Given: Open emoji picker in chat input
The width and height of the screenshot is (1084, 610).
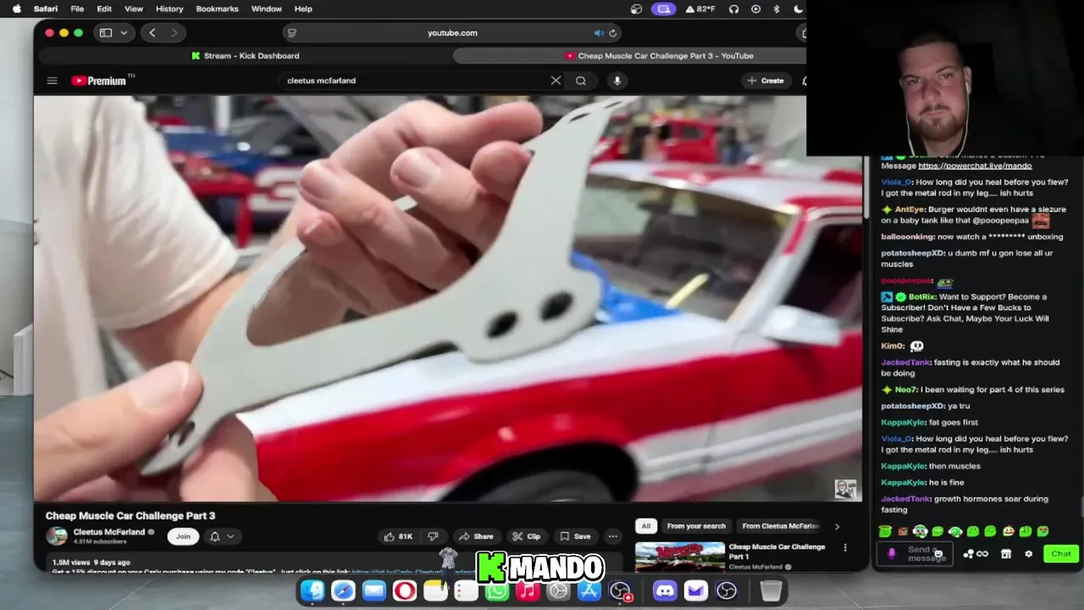Looking at the screenshot, I should coord(937,554).
